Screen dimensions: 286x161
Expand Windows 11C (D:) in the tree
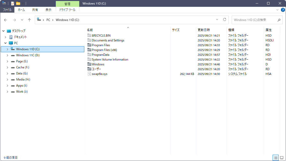[8, 55]
